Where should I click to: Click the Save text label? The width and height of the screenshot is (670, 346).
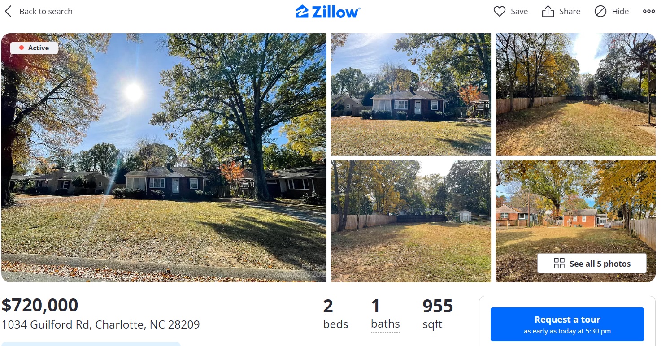coord(519,12)
